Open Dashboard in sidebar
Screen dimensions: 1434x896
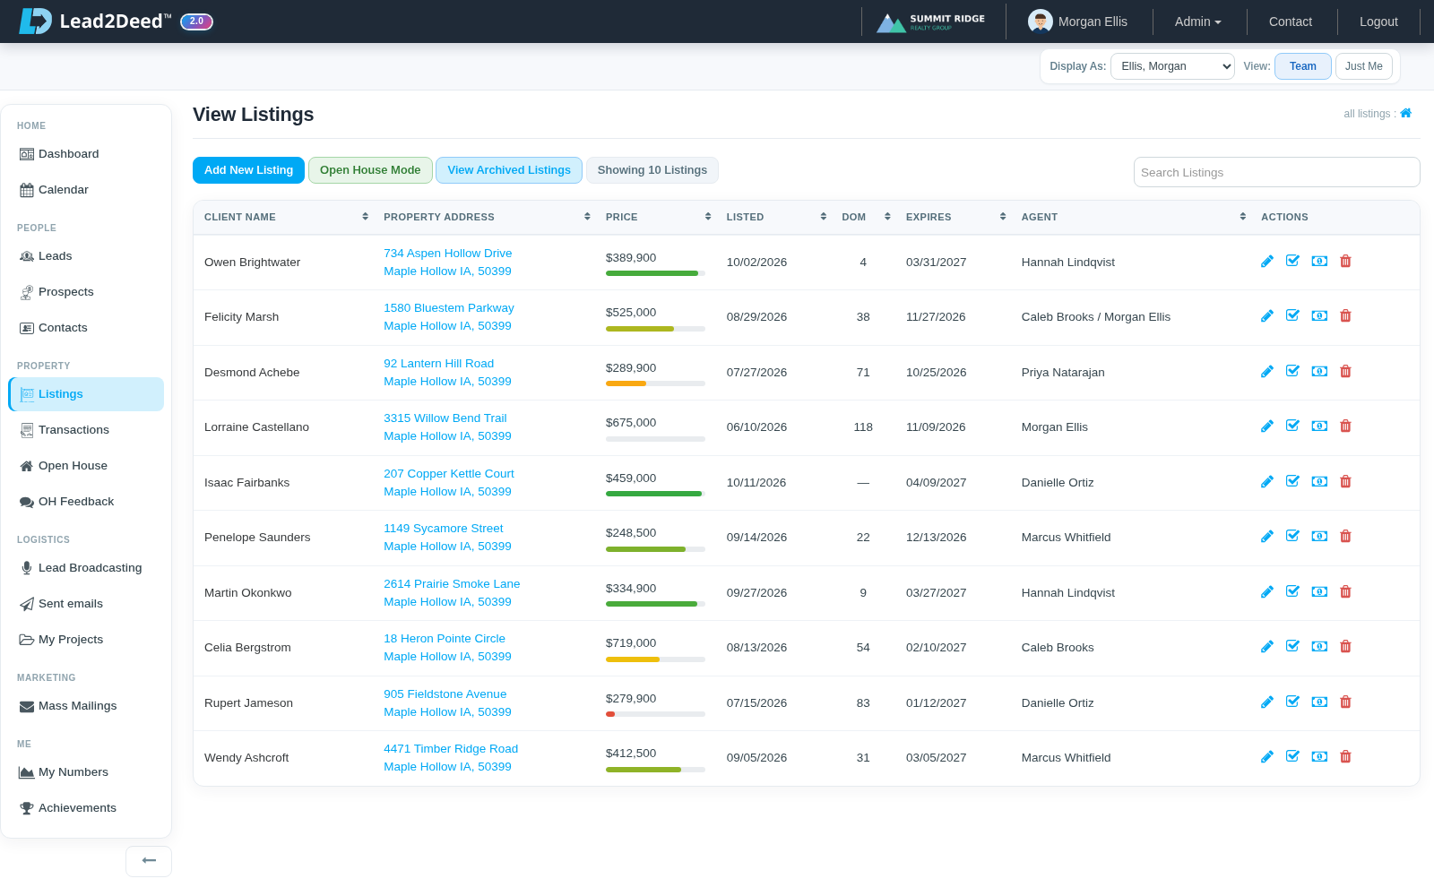coord(86,154)
